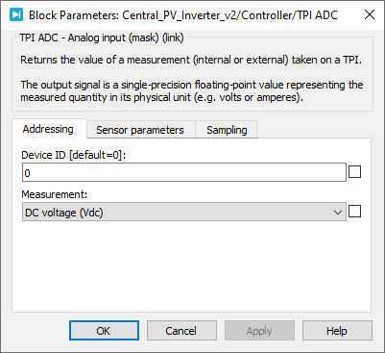Select the Sampling tab
This screenshot has height=353, width=385.
pos(227,130)
